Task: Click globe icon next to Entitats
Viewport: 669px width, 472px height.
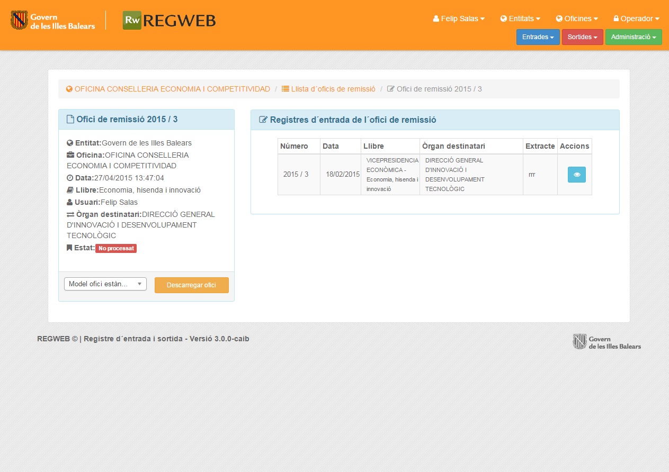Action: coord(504,19)
